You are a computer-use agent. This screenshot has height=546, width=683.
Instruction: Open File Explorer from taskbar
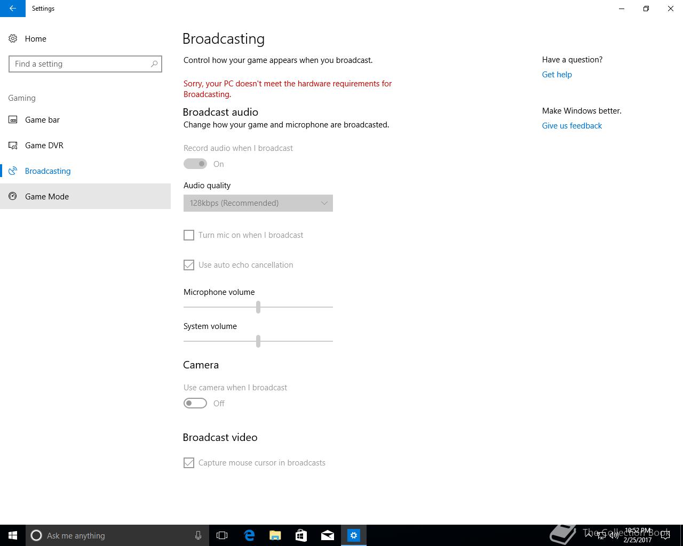coord(275,535)
